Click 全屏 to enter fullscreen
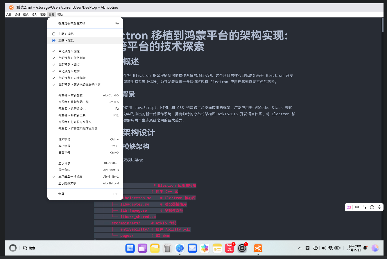This screenshot has width=387, height=259. [x=62, y=194]
